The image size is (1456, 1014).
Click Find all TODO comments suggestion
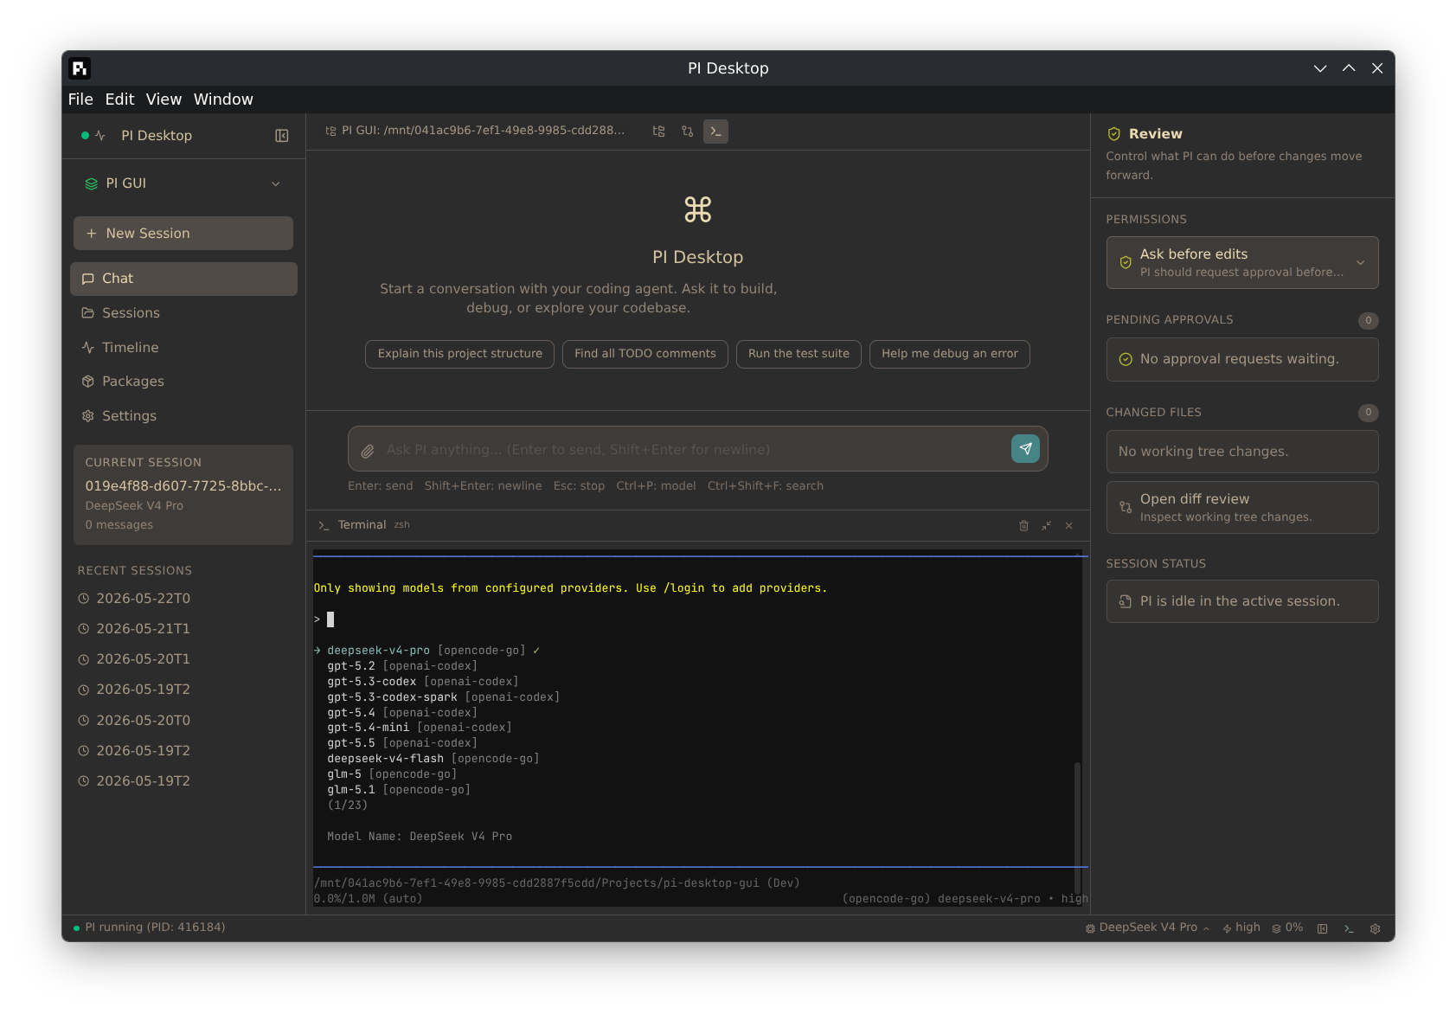coord(645,354)
